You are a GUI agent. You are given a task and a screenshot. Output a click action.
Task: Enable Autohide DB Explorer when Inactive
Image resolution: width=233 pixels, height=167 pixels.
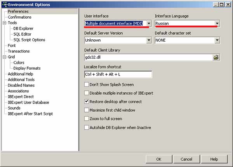[86, 127]
